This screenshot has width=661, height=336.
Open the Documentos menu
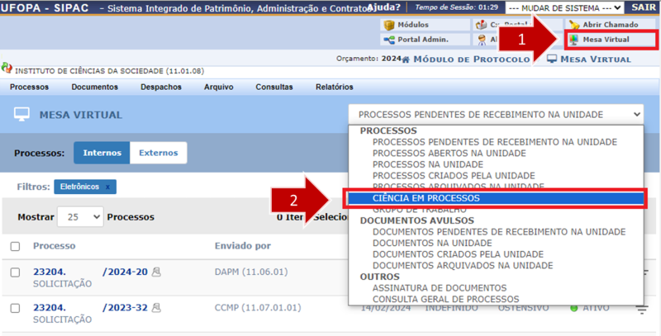point(94,88)
